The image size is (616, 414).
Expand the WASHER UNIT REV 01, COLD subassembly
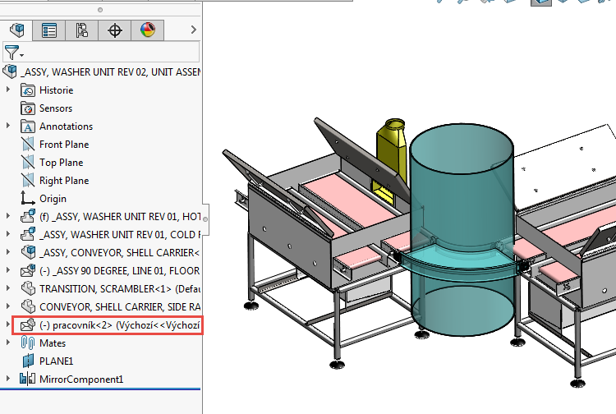(x=8, y=233)
